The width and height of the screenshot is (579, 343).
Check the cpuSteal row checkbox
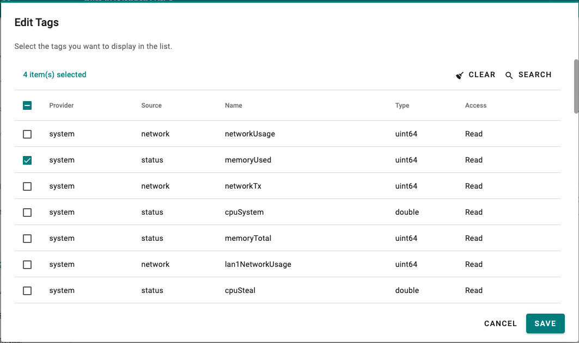[x=27, y=291]
